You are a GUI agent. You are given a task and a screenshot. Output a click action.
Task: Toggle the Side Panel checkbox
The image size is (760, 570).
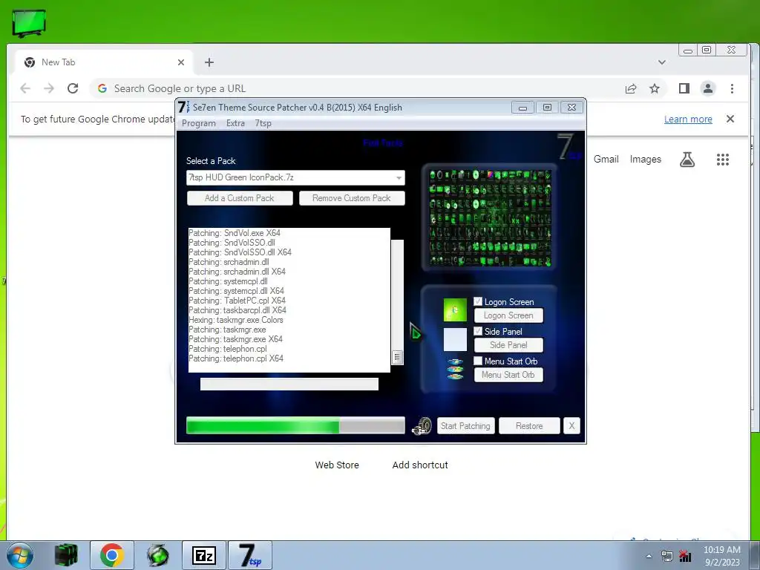[x=478, y=331]
